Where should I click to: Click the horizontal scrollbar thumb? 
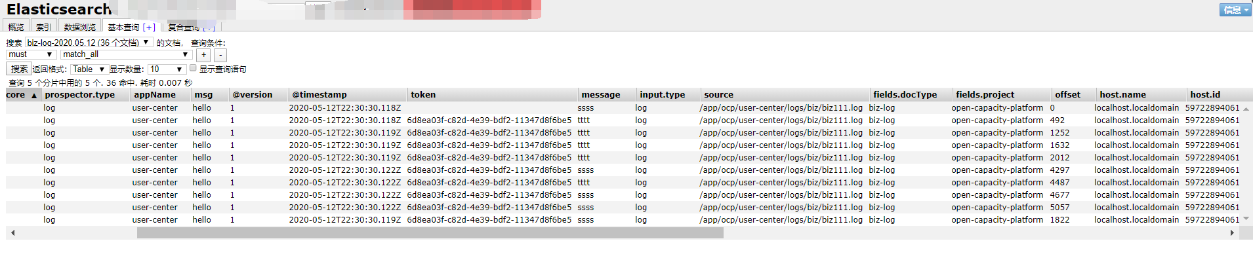coord(430,233)
